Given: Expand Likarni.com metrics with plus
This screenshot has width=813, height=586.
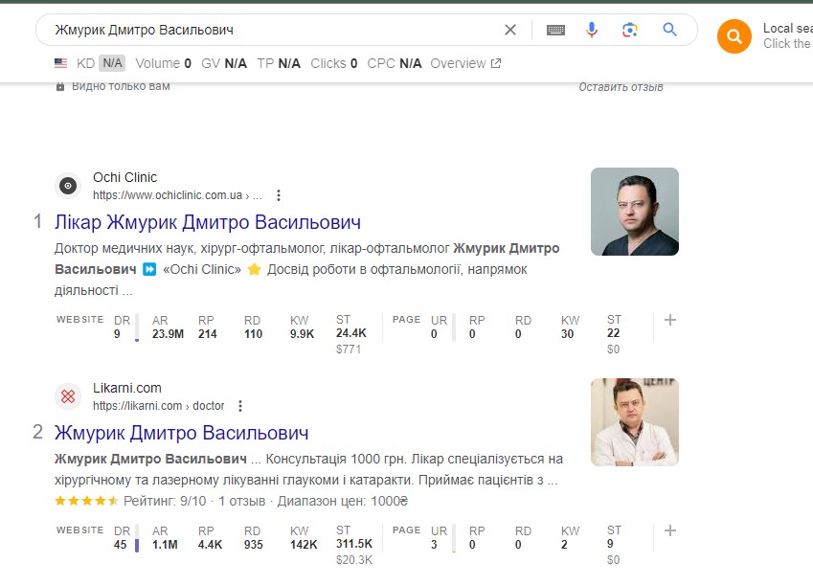Looking at the screenshot, I should (670, 530).
